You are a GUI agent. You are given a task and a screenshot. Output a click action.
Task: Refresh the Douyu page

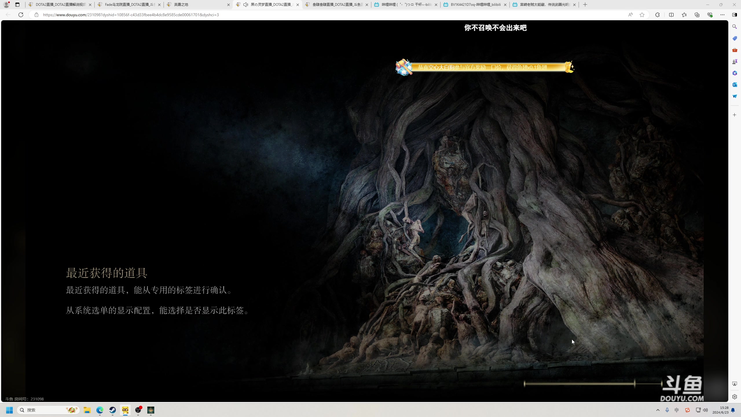[21, 15]
